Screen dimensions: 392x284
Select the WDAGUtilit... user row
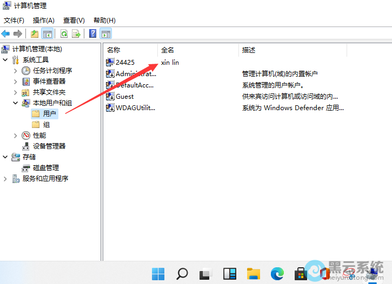[x=136, y=108]
